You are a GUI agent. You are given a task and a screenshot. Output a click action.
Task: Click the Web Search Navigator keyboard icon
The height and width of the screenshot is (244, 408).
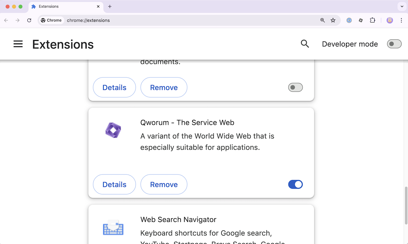tap(113, 228)
